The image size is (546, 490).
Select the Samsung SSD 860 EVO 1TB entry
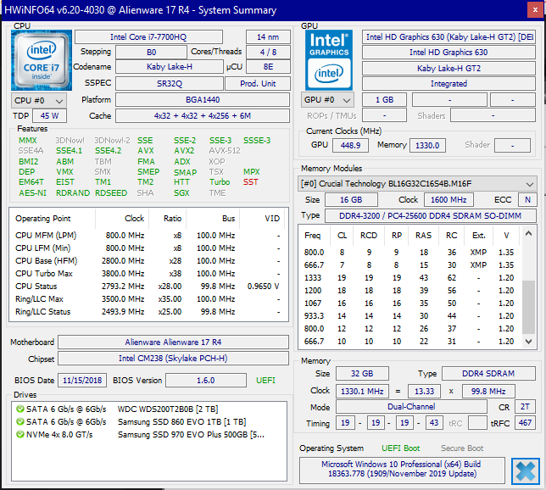coord(181,422)
